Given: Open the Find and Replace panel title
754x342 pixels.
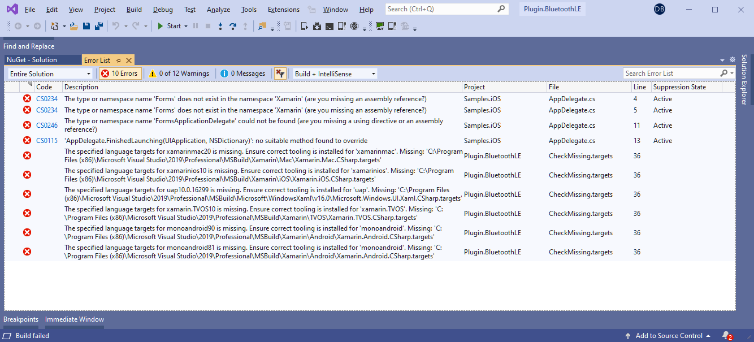Looking at the screenshot, I should [x=29, y=46].
